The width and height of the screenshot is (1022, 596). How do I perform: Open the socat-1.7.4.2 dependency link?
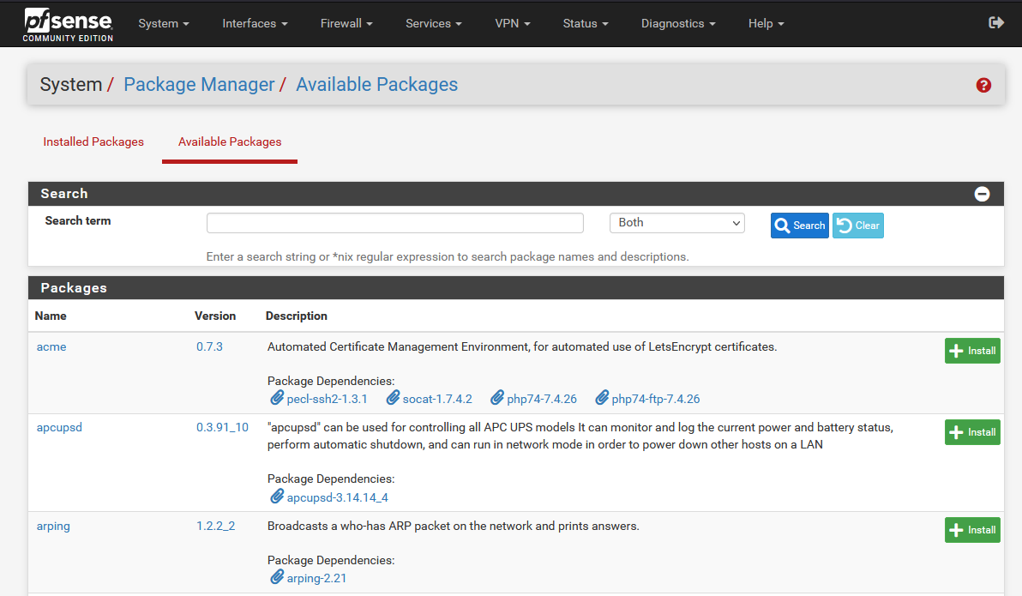coord(437,399)
